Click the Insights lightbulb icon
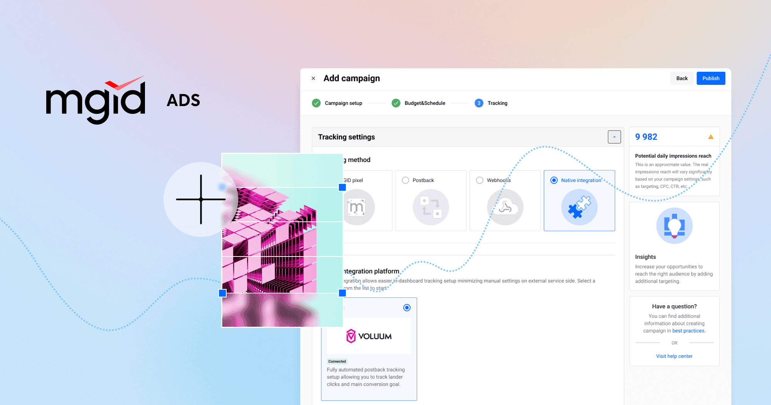The image size is (771, 405). click(x=674, y=226)
